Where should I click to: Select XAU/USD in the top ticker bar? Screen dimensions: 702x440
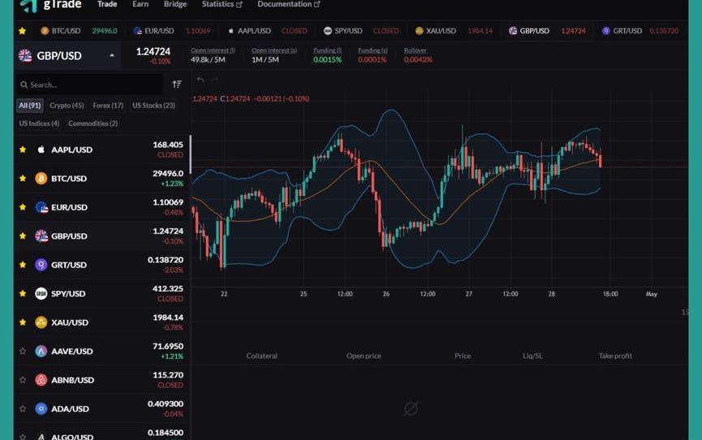pyautogui.click(x=454, y=31)
